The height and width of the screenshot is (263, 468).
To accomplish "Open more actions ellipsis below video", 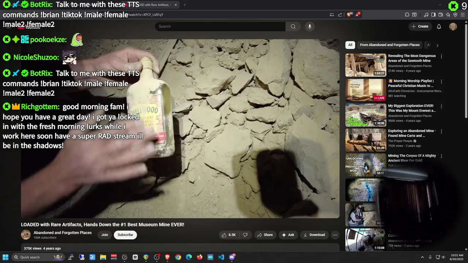I will pyautogui.click(x=335, y=235).
